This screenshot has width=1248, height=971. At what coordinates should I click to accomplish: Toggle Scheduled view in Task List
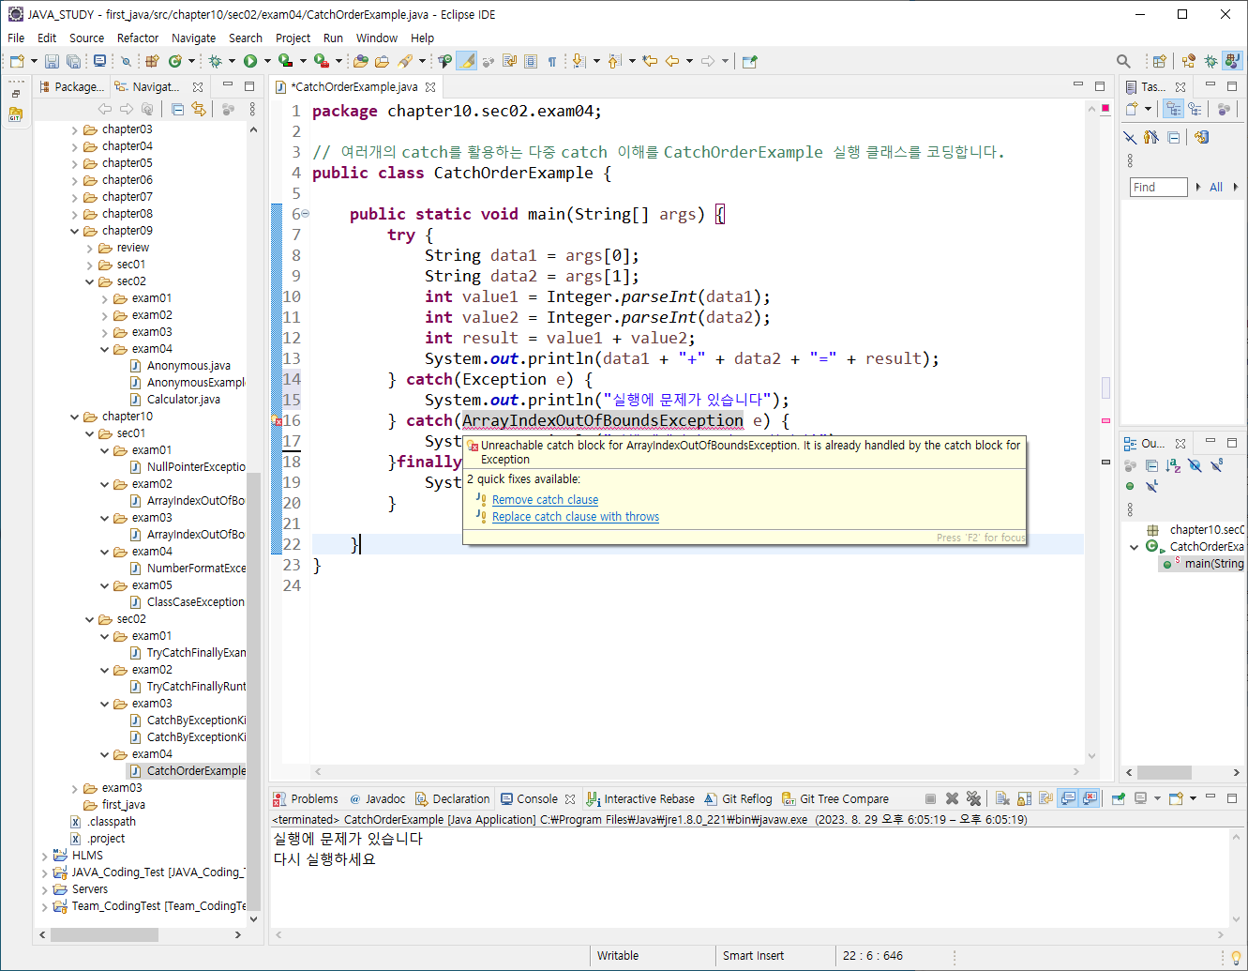pos(1195,109)
